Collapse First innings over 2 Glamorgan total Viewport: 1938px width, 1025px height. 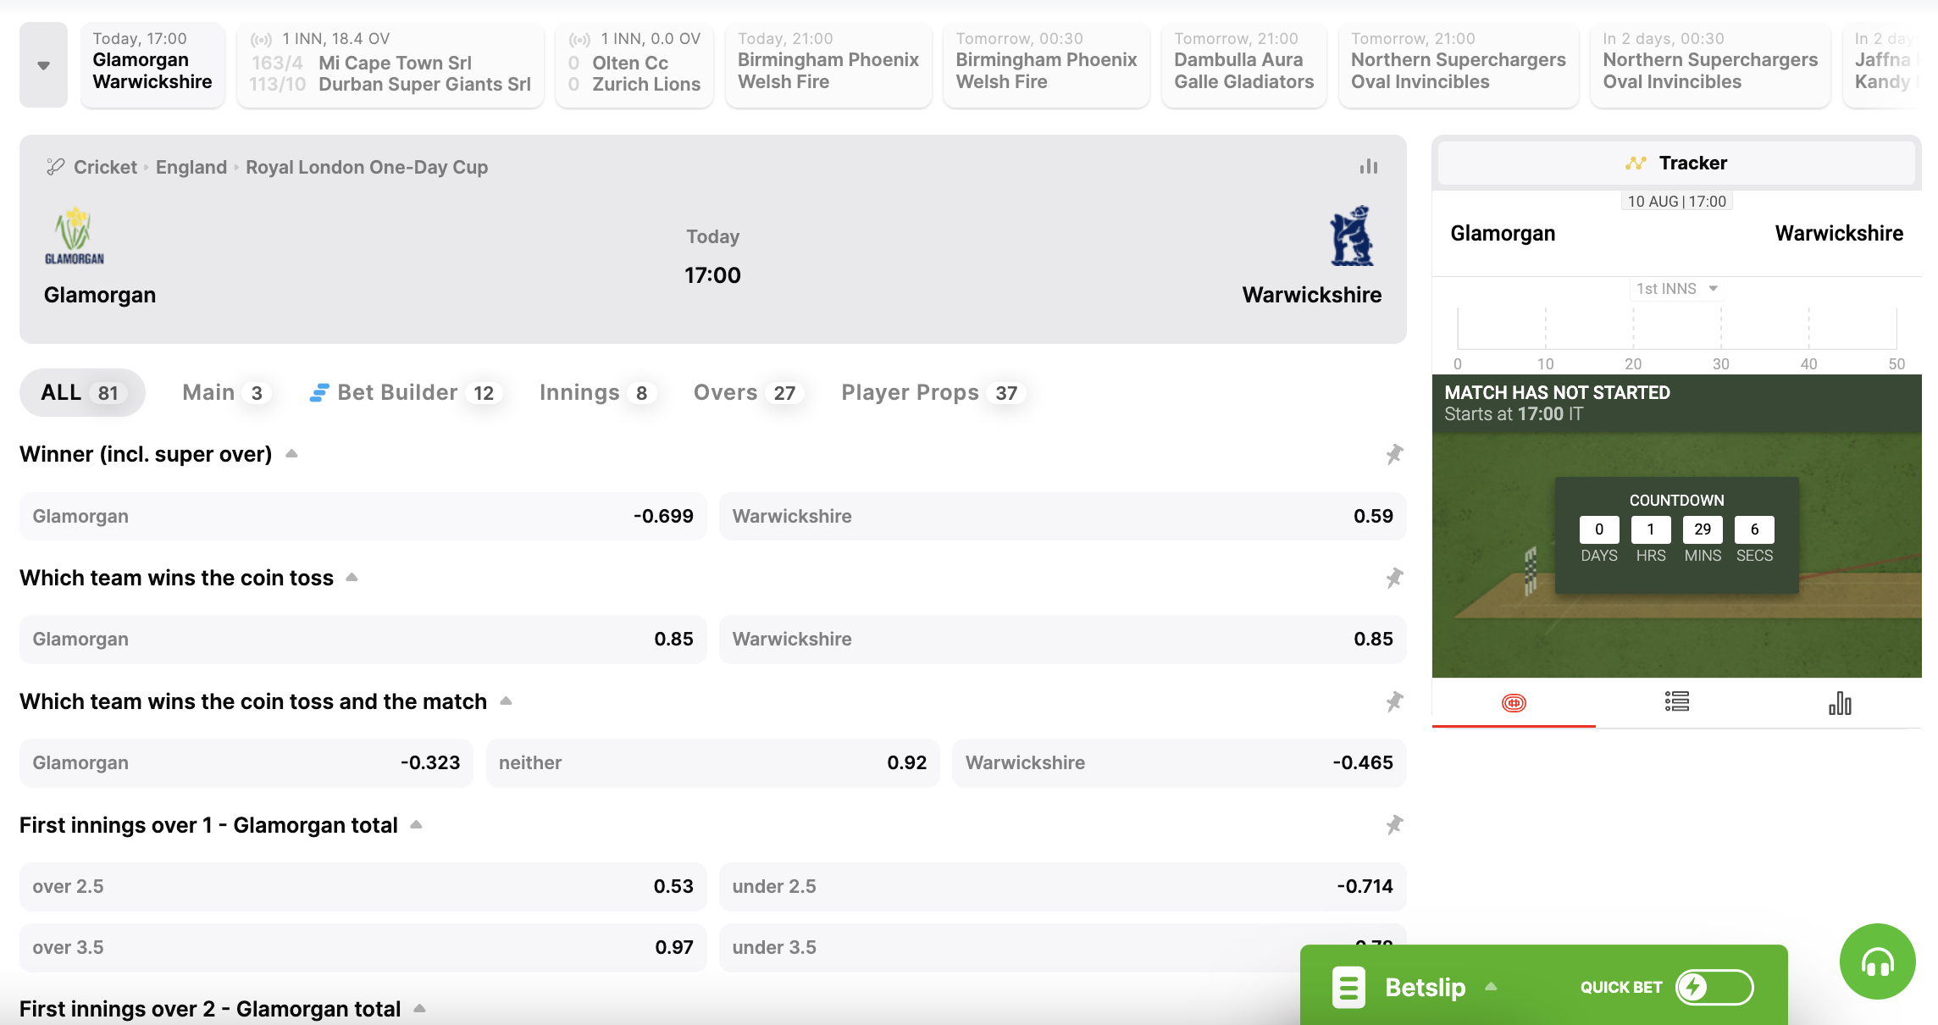tap(419, 1009)
